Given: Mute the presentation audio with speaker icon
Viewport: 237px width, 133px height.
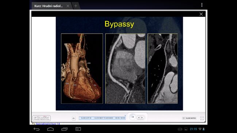Looking at the screenshot, I should (74, 118).
